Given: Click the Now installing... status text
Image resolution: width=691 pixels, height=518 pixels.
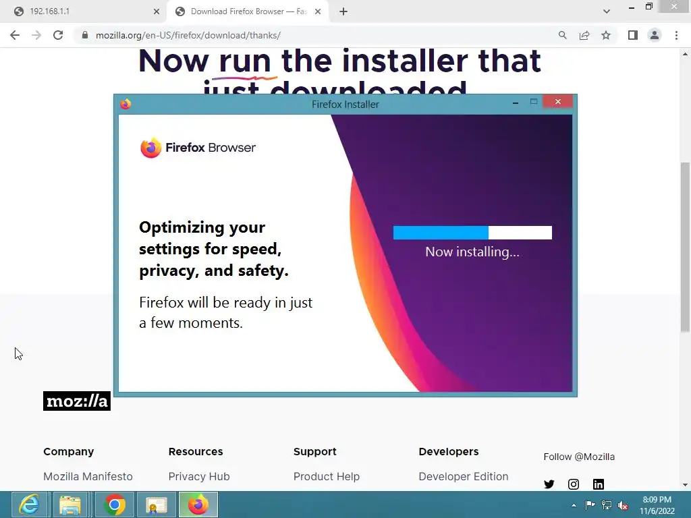Looking at the screenshot, I should click(x=472, y=252).
